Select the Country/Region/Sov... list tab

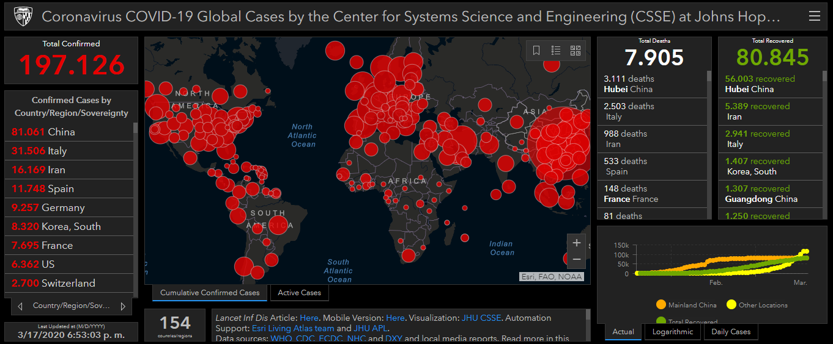[72, 306]
